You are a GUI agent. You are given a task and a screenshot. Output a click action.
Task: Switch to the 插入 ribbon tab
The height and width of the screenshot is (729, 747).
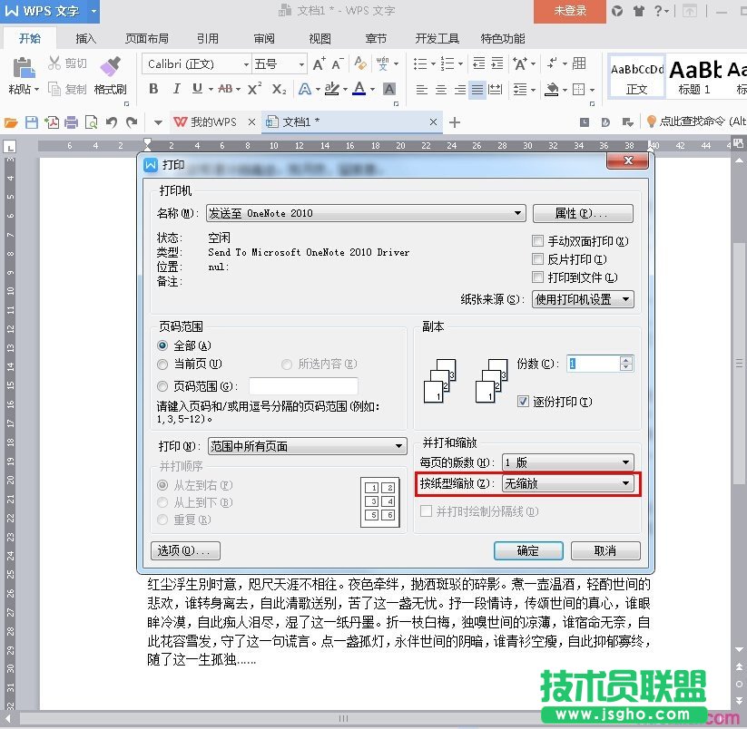tap(85, 38)
